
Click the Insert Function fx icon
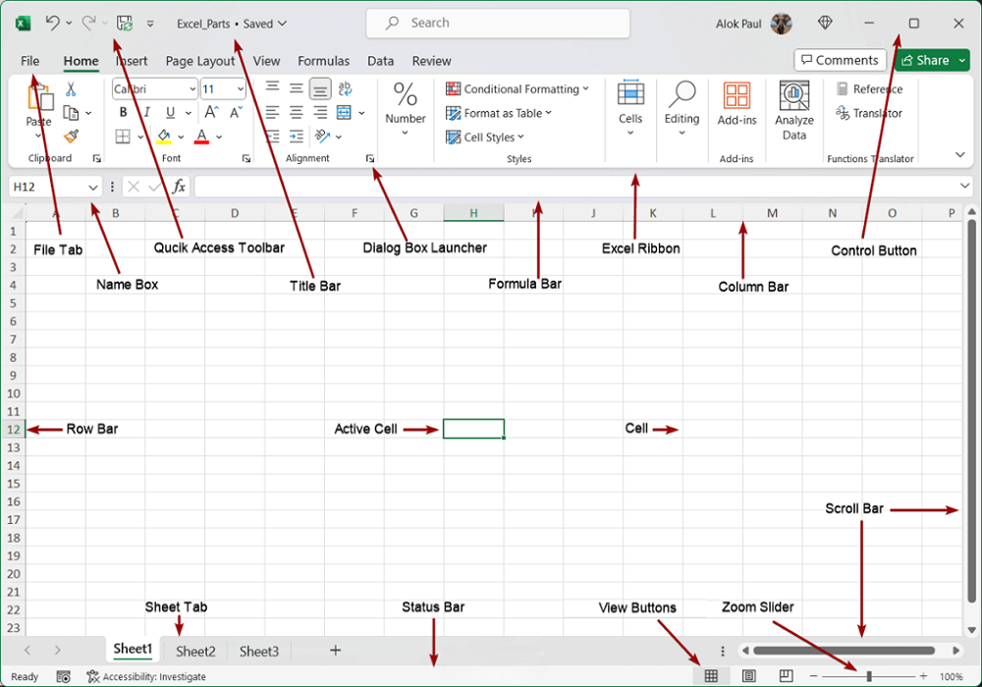tap(179, 186)
